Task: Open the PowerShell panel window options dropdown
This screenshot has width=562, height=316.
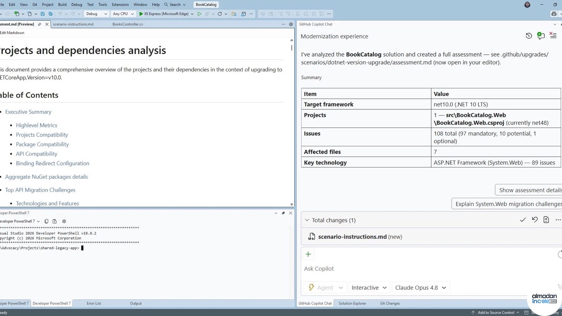Action: coord(276,213)
